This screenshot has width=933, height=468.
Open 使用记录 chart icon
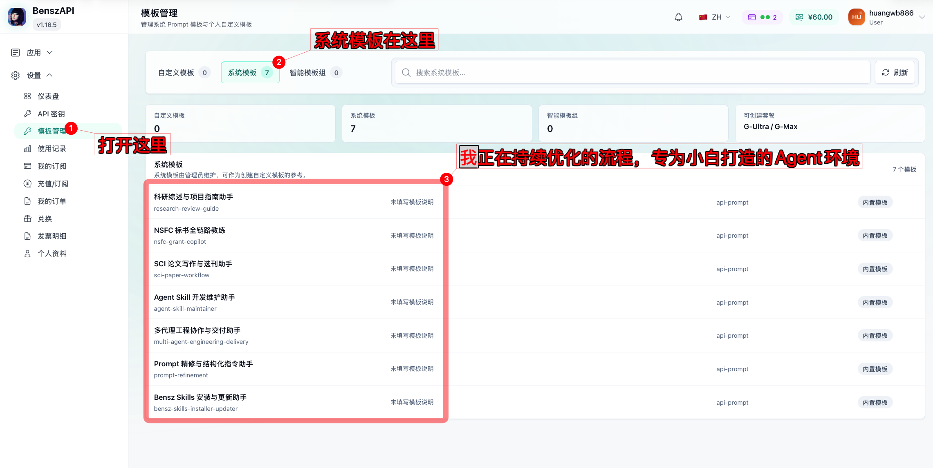point(27,149)
